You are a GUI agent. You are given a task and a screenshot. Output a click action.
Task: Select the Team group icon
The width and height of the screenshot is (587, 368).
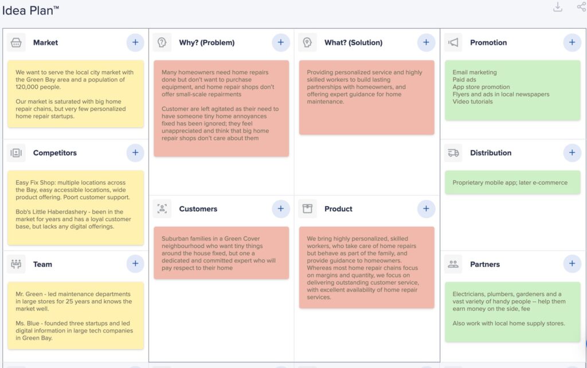click(x=17, y=264)
